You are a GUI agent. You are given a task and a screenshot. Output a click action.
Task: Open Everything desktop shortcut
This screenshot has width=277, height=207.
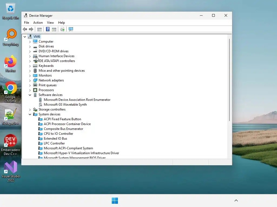coord(11,37)
